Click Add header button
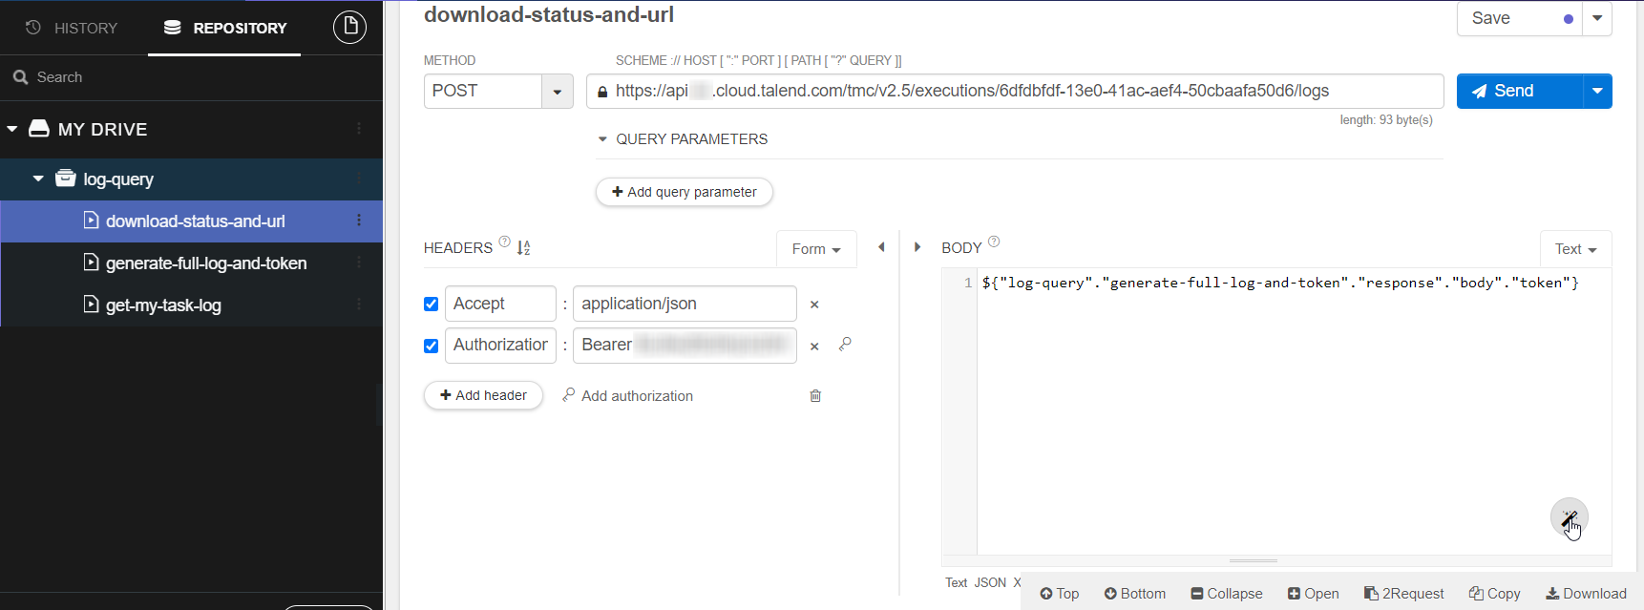The height and width of the screenshot is (610, 1644). pos(483,395)
